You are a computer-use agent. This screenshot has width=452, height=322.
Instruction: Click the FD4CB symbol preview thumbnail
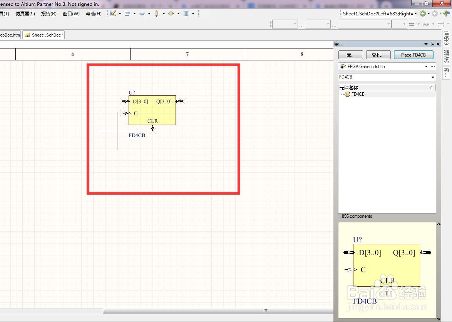click(x=387, y=270)
